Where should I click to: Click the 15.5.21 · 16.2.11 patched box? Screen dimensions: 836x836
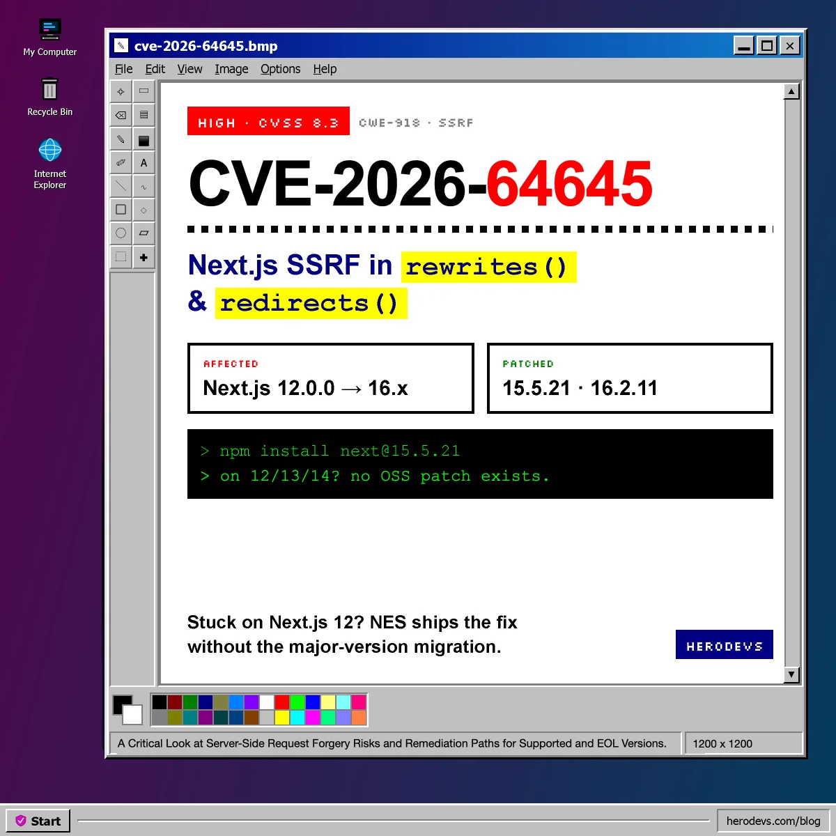(x=630, y=378)
